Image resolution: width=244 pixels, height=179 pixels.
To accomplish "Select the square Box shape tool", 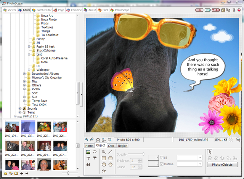I will click(x=104, y=158).
